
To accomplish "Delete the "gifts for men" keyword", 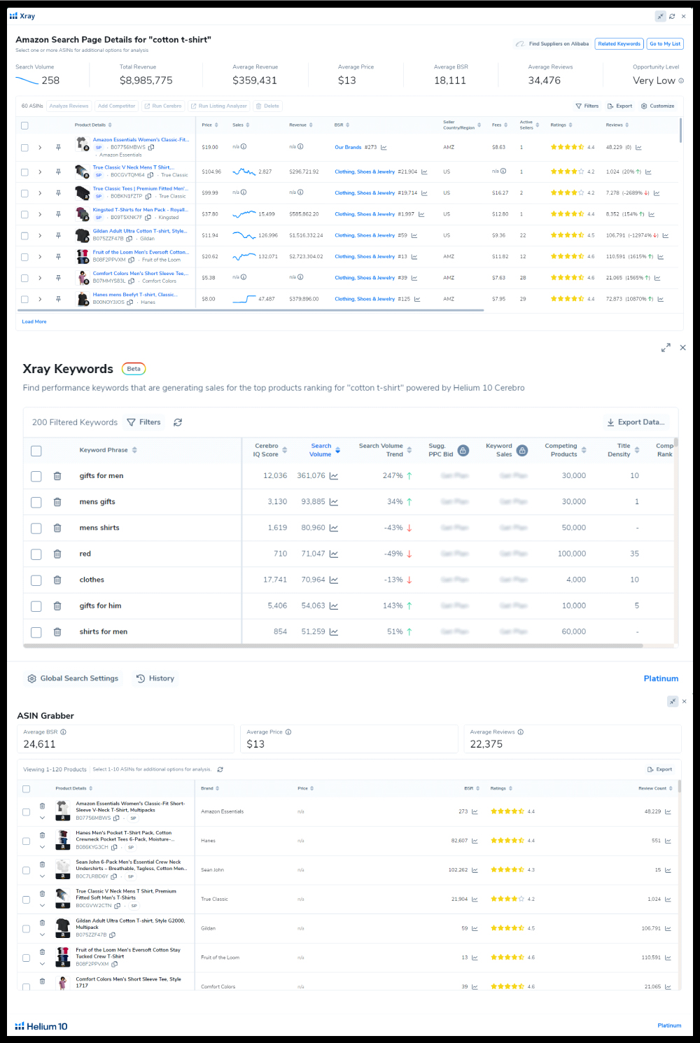I will tap(57, 476).
